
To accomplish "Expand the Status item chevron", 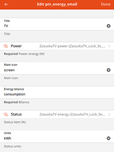I will click(x=109, y=114).
